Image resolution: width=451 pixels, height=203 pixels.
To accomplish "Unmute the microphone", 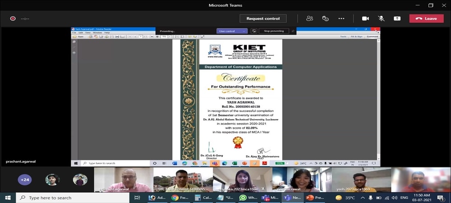I will (381, 18).
